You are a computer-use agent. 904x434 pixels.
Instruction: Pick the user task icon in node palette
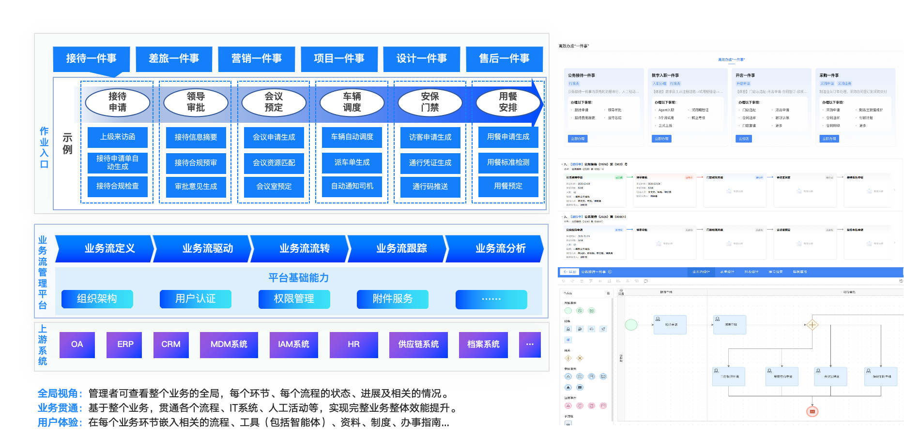[x=568, y=329]
